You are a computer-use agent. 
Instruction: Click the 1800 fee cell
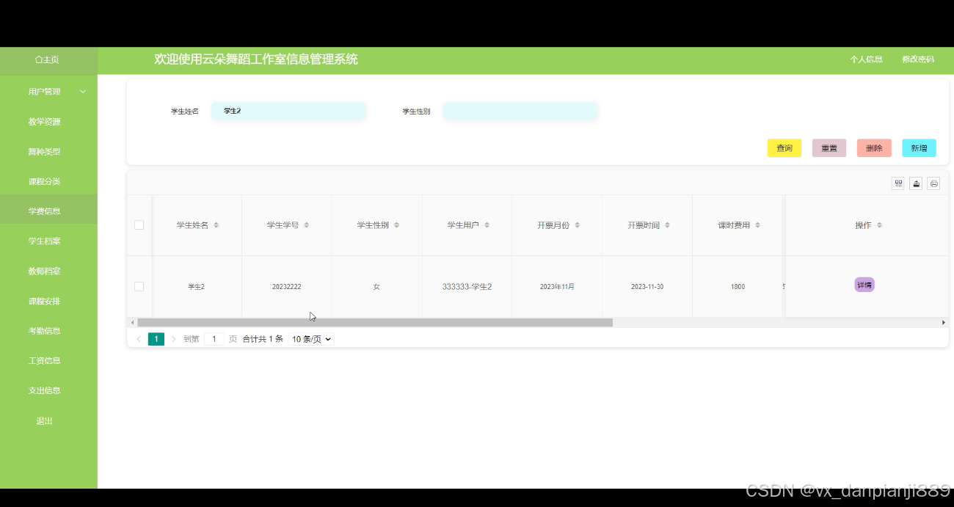click(x=738, y=287)
